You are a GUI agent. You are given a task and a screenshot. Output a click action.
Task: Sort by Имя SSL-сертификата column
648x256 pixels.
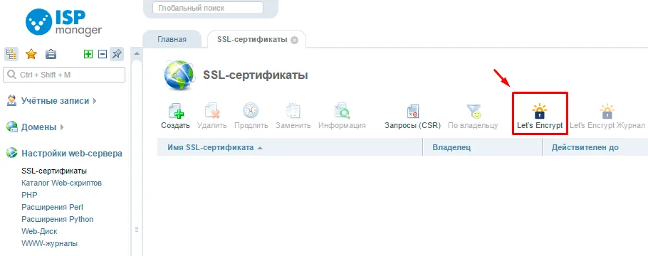tap(290, 147)
